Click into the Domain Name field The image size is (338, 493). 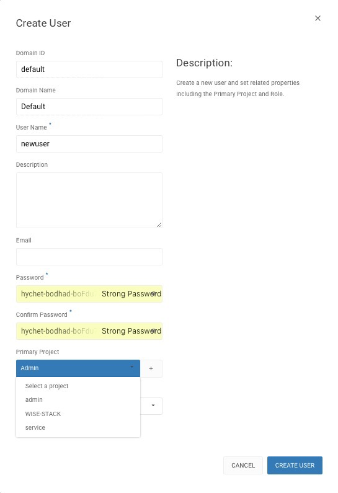tap(89, 107)
